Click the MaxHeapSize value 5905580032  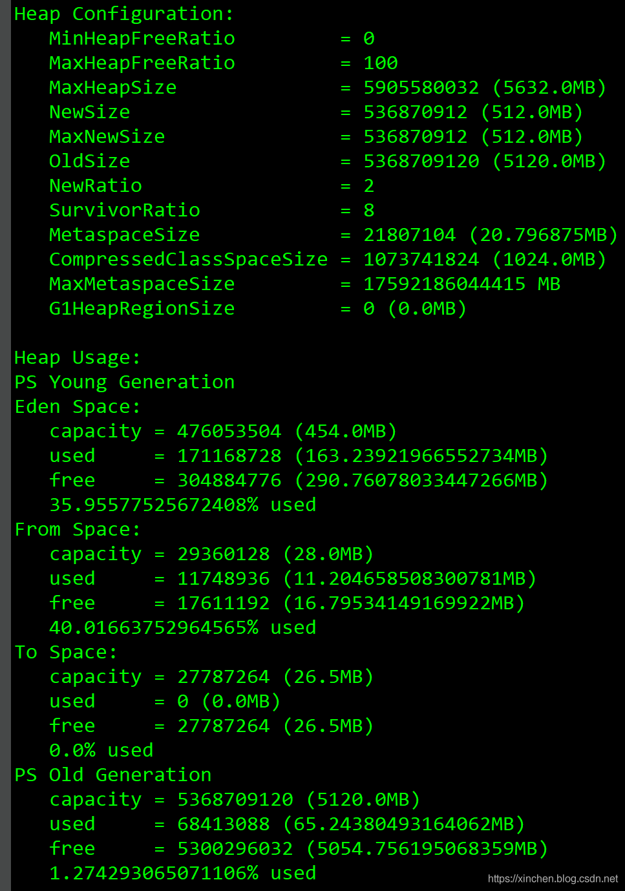[421, 87]
